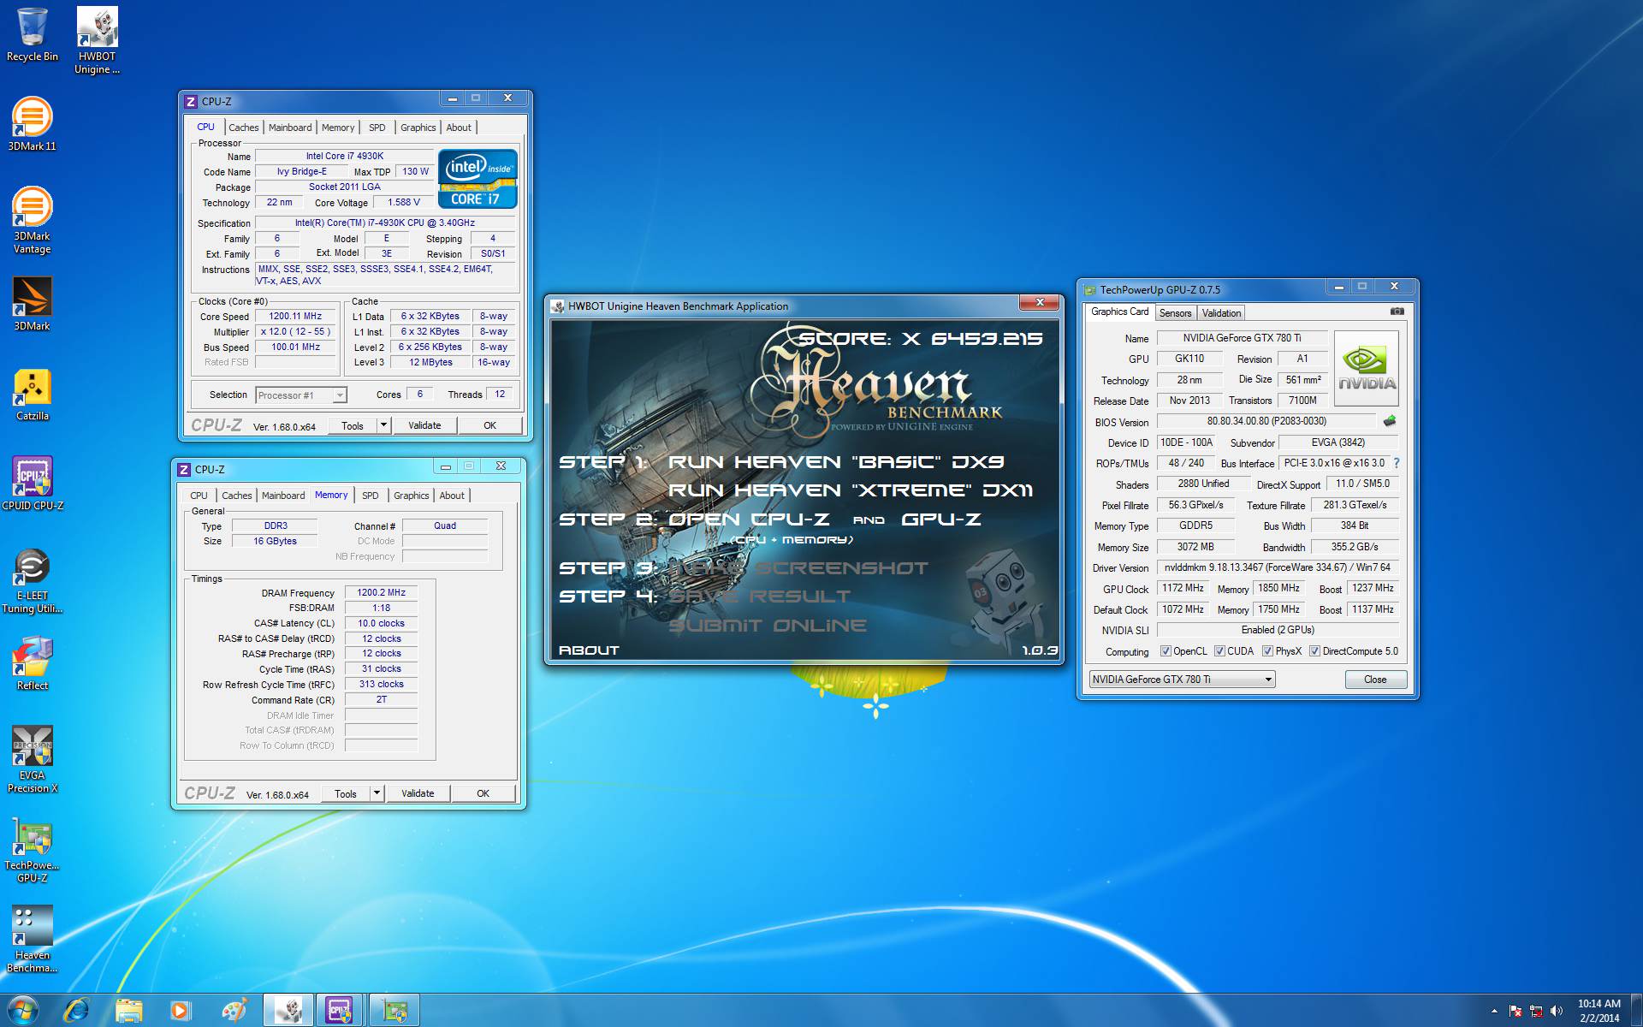
Task: Click Save Result in Heaven app
Action: (x=760, y=597)
